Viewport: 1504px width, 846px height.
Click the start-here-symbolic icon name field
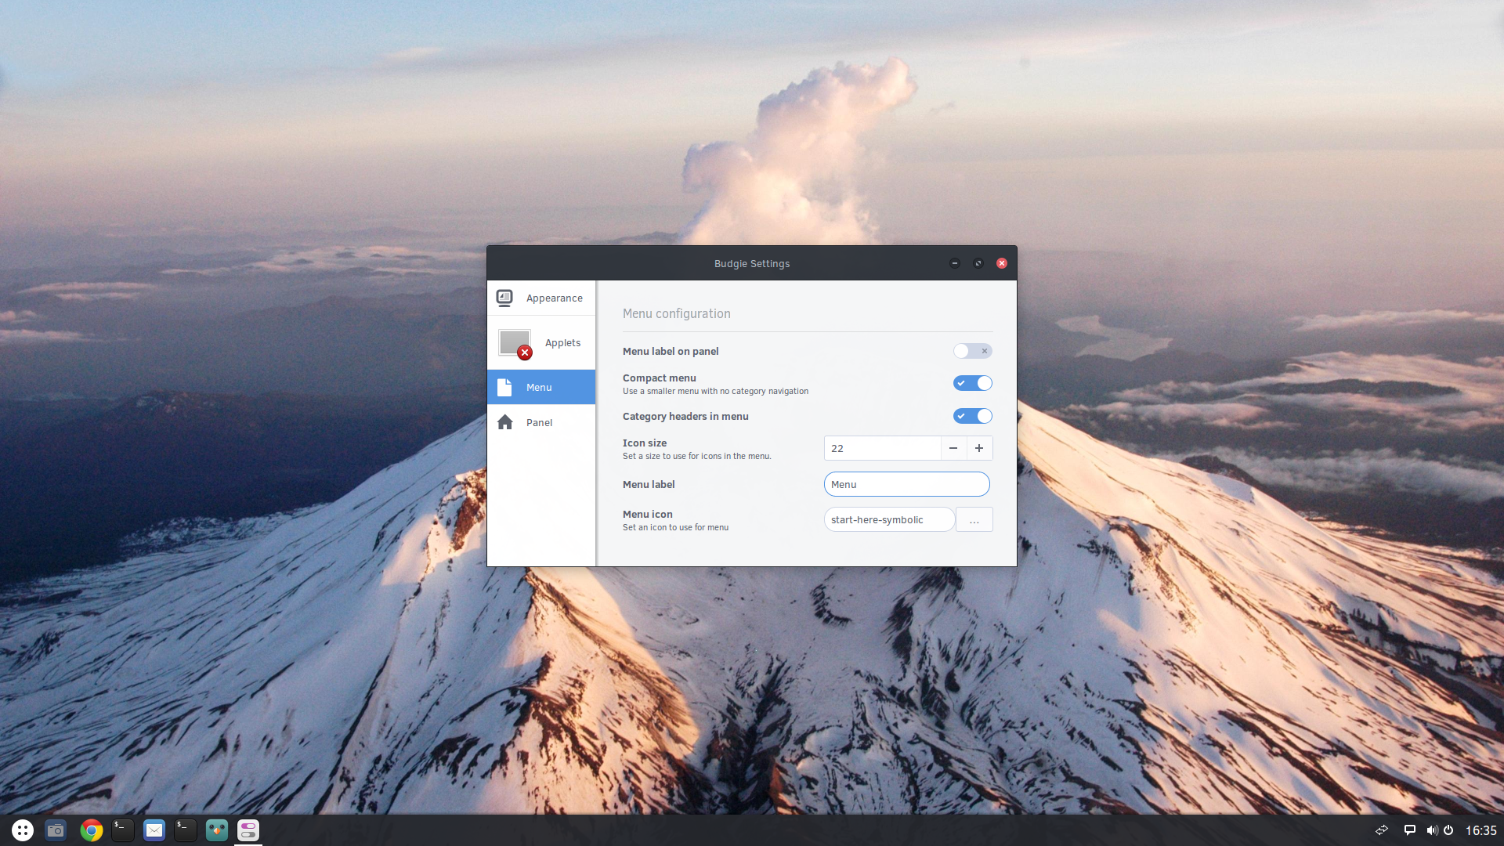(889, 519)
